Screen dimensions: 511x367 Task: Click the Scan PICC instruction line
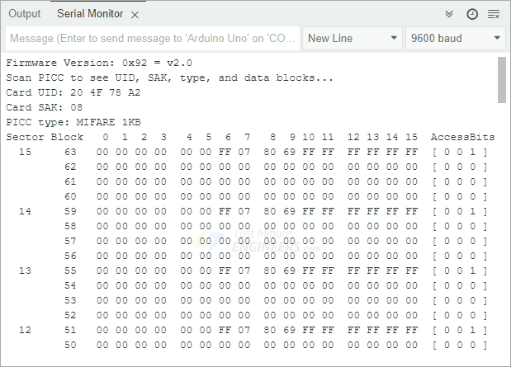[x=170, y=78]
